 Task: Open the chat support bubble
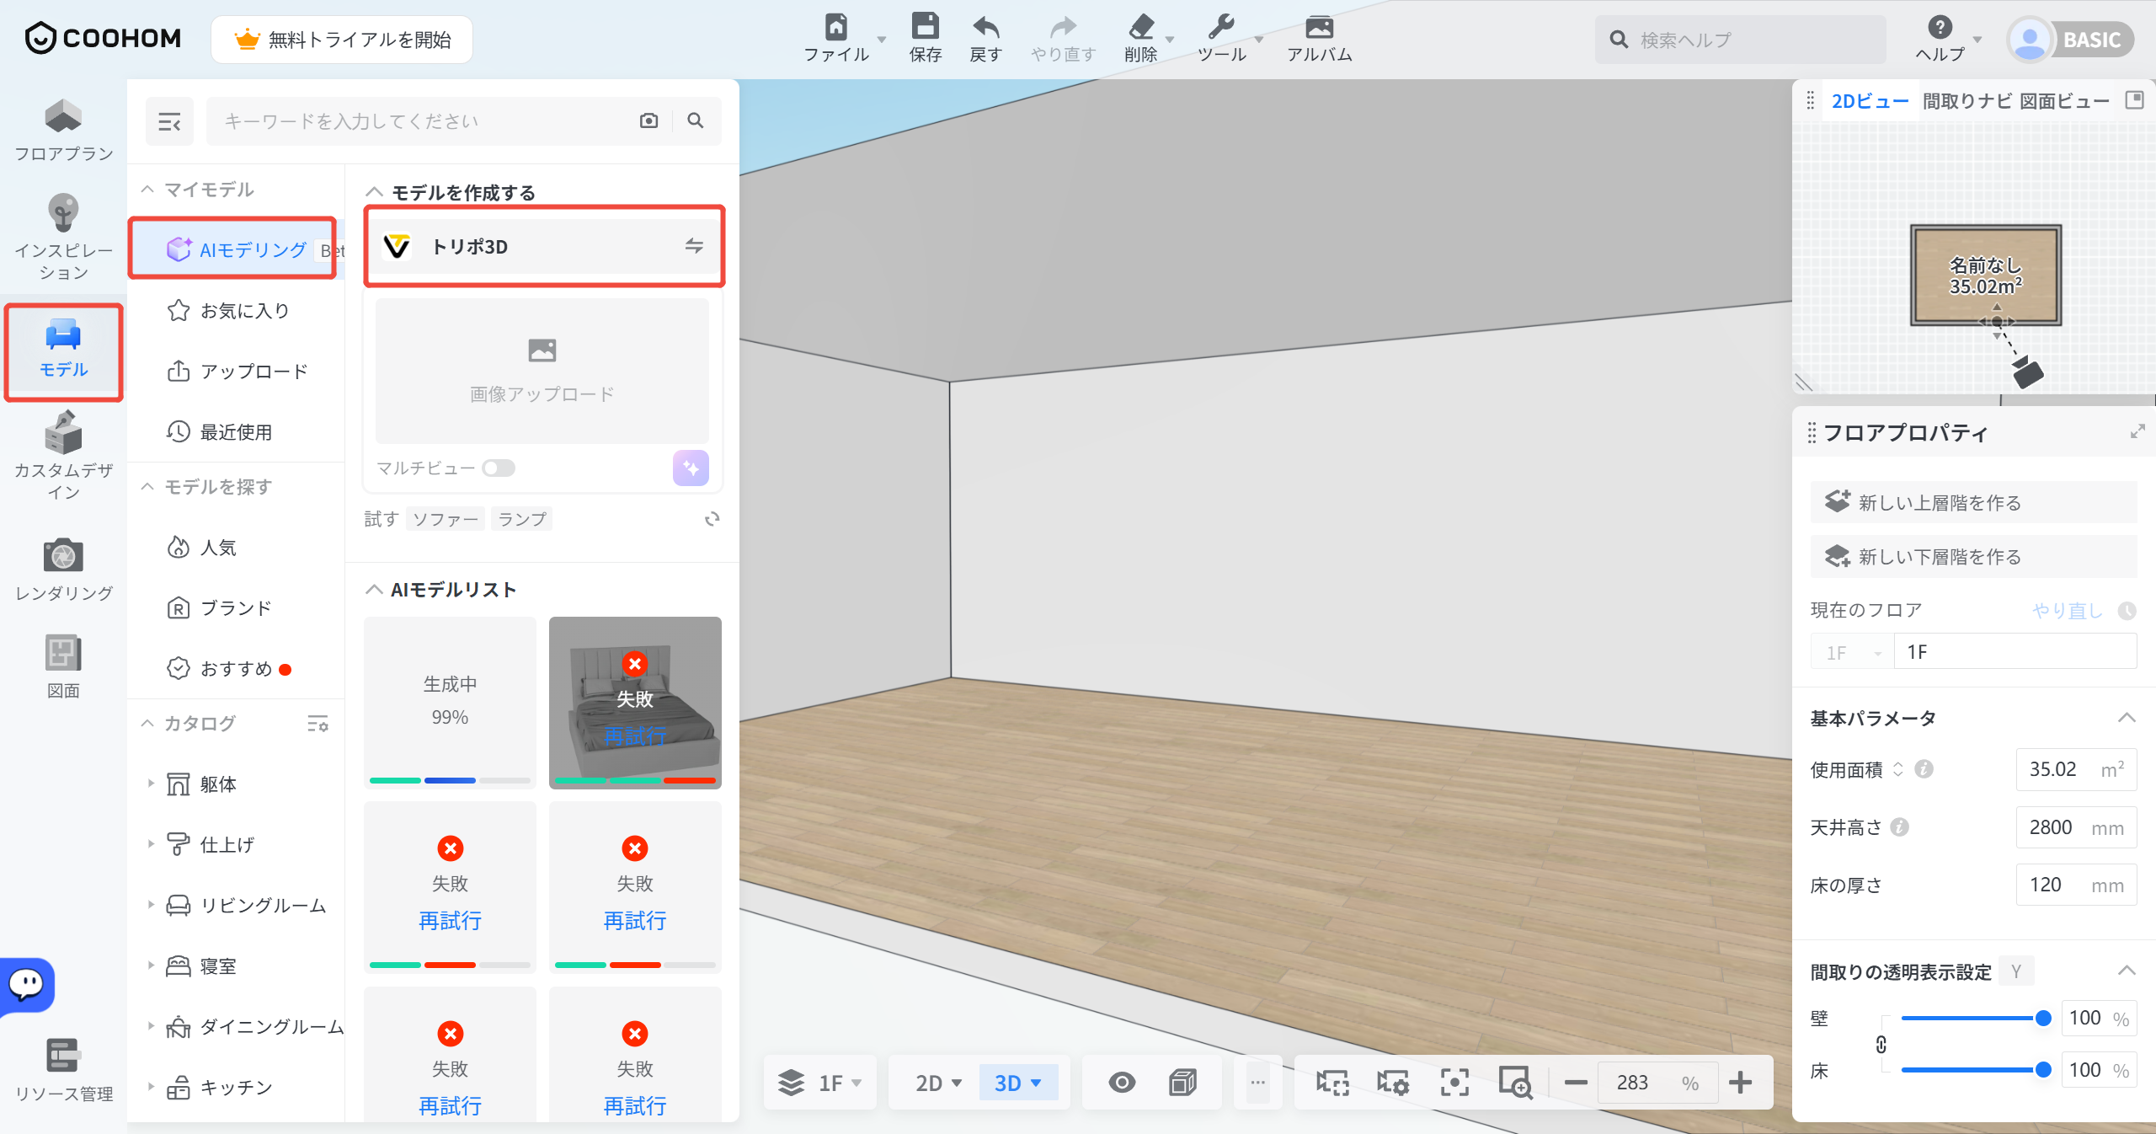[x=26, y=984]
